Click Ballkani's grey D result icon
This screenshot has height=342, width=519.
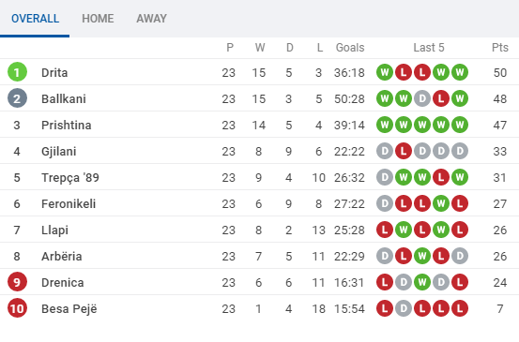pyautogui.click(x=422, y=98)
